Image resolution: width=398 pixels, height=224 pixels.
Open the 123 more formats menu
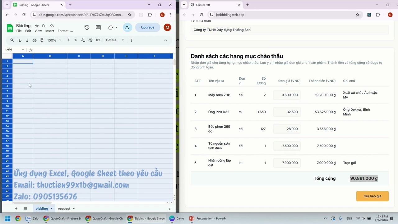[x=98, y=40]
